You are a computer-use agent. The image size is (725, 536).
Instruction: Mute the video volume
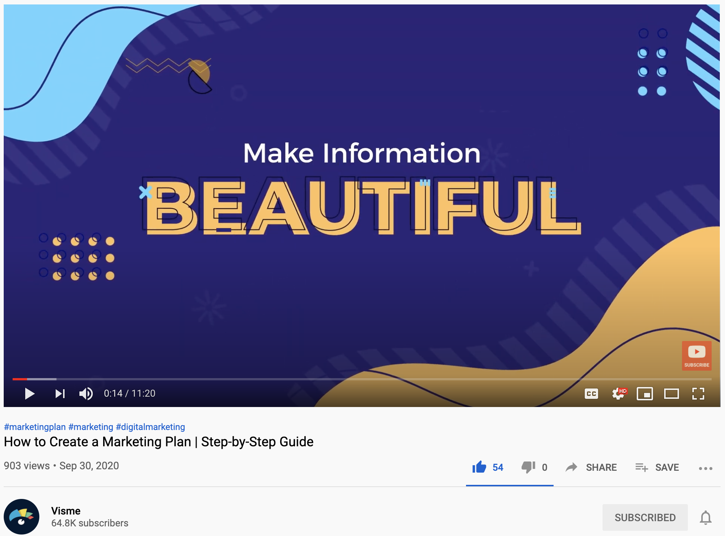86,393
